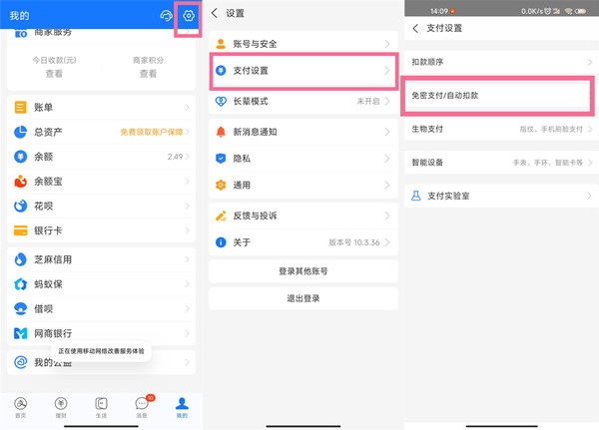This screenshot has height=430, width=599.
Task: Tap the 芝麻信用 droplet icon
Action: [x=20, y=259]
